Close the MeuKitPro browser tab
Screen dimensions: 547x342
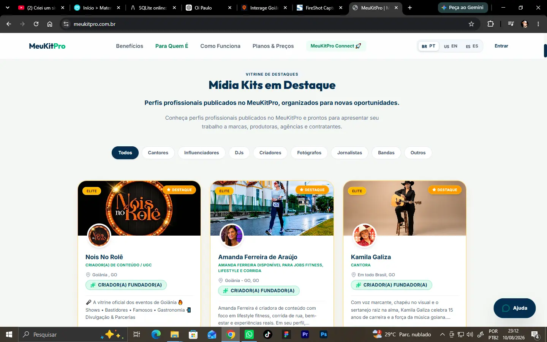[396, 8]
